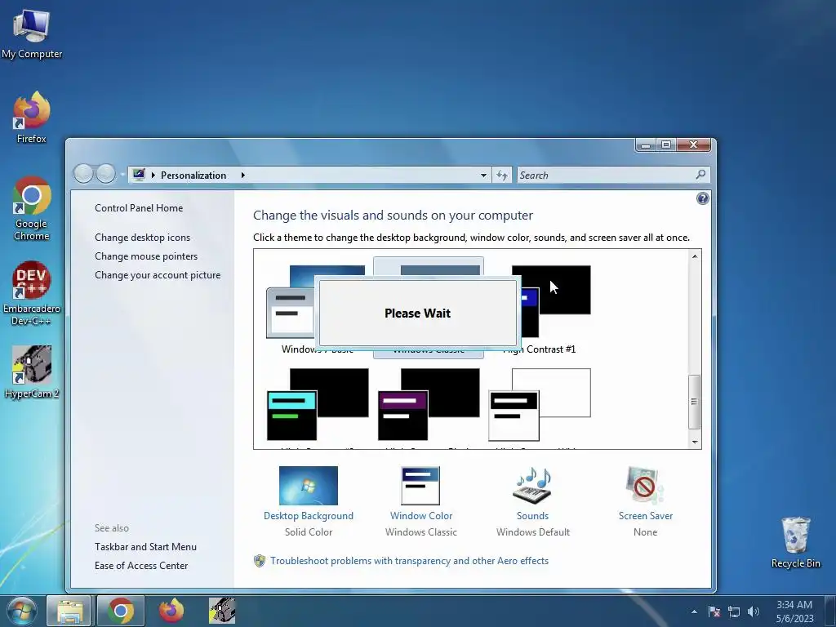Open HyperCam from the taskbar

(x=222, y=611)
